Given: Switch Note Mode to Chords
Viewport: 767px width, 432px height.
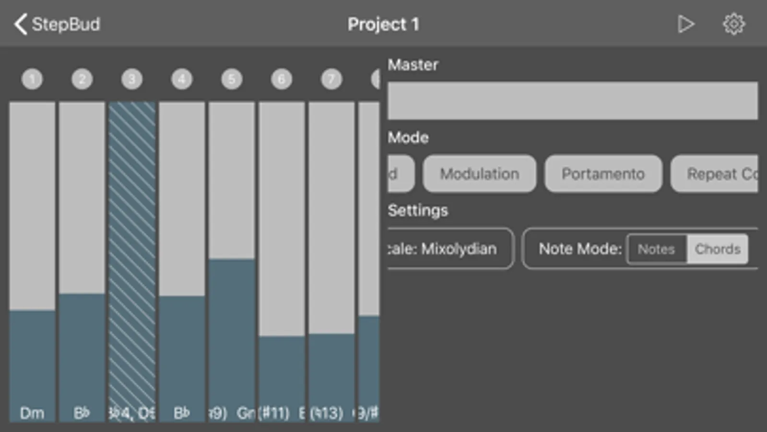Looking at the screenshot, I should [x=718, y=249].
